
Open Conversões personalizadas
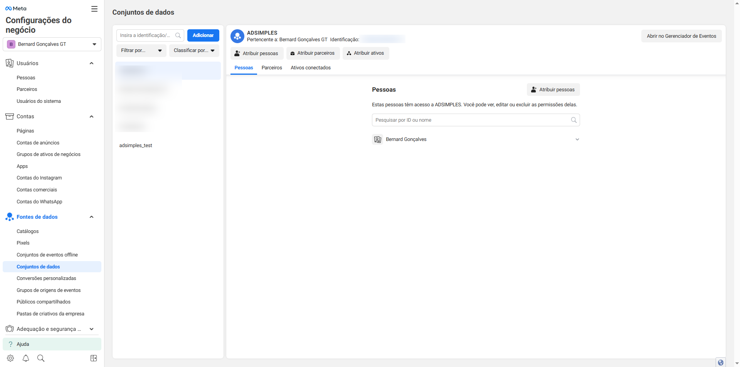coord(47,278)
